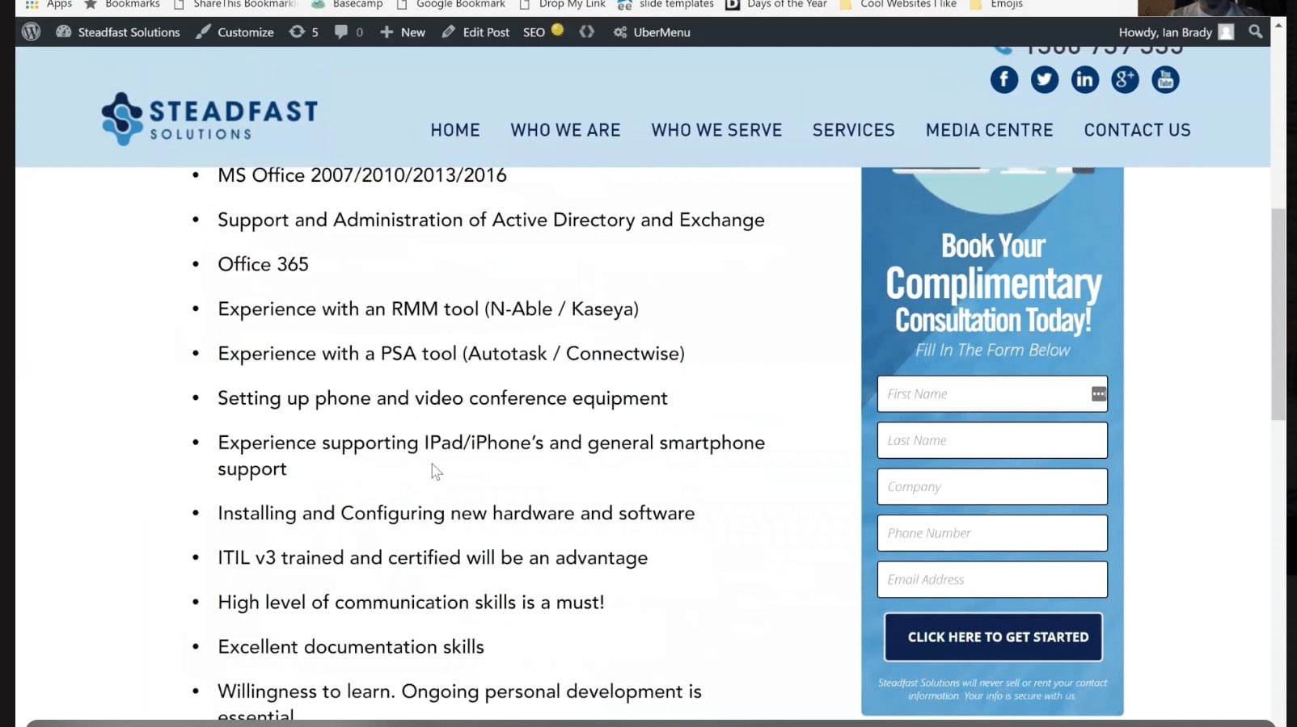Open MEDIA CENTRE navigation item
1297x727 pixels.
(x=989, y=130)
